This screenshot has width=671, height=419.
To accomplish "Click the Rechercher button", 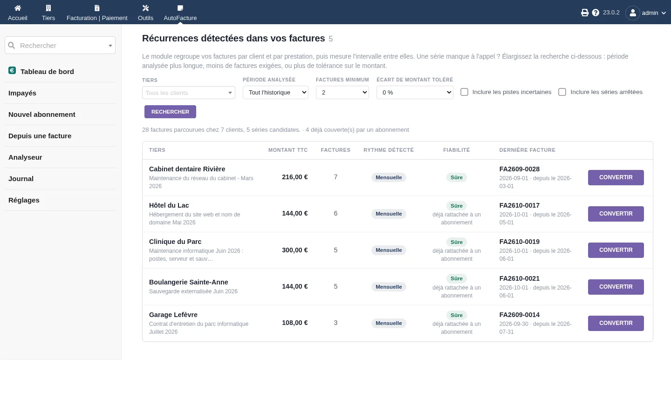I will click(170, 112).
